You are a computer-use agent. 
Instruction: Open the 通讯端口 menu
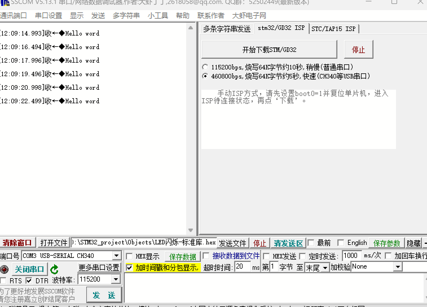pyautogui.click(x=13, y=16)
